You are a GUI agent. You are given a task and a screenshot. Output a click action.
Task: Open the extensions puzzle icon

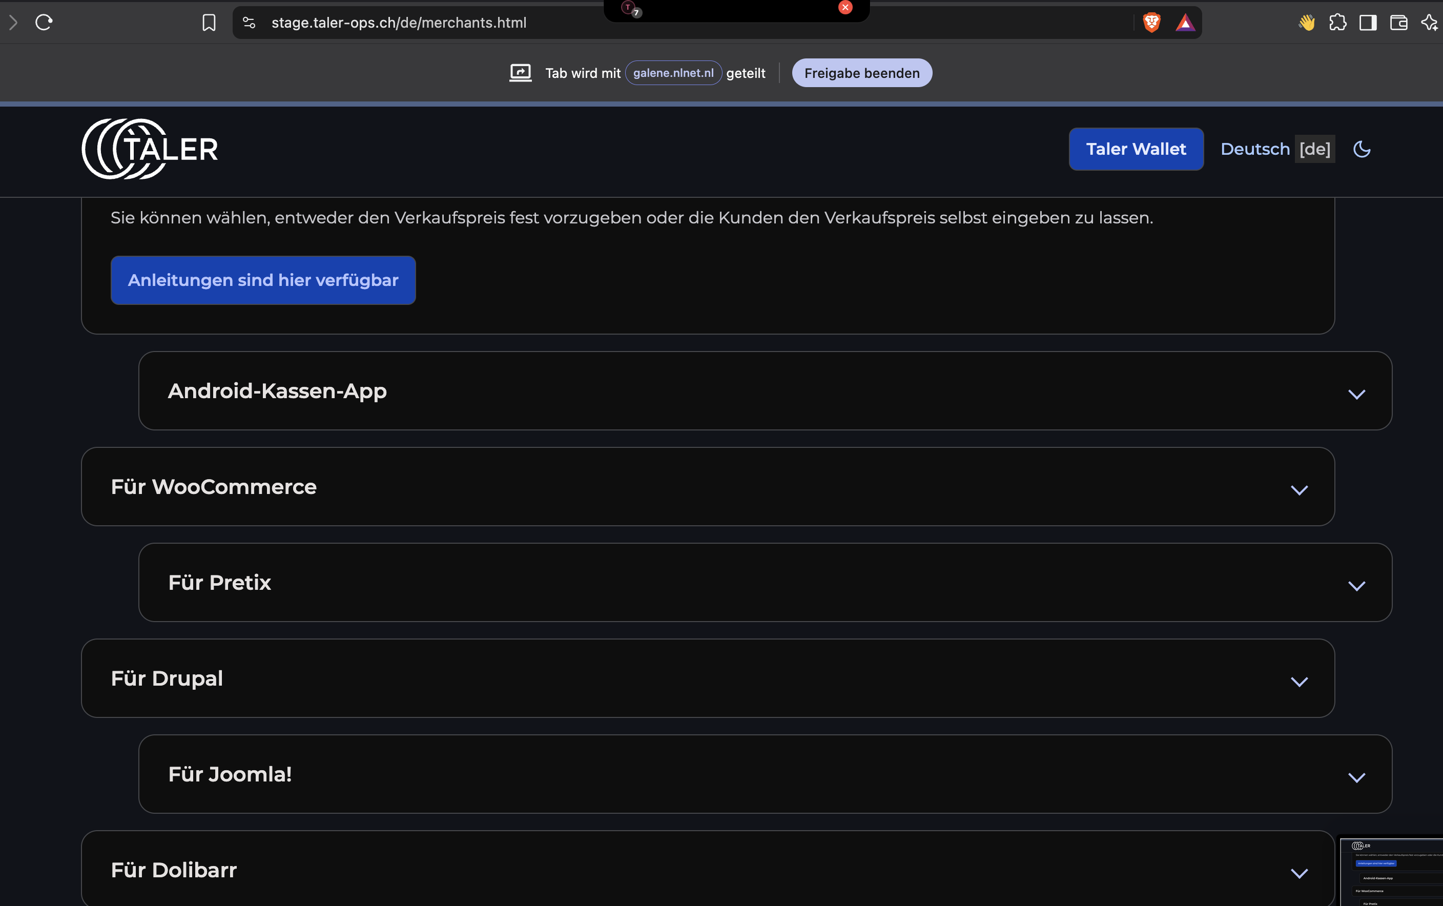1337,23
